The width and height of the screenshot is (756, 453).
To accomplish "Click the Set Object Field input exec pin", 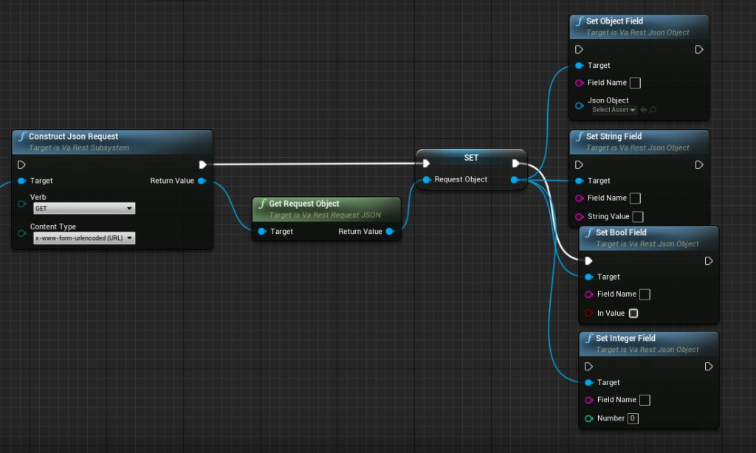I will tap(579, 49).
